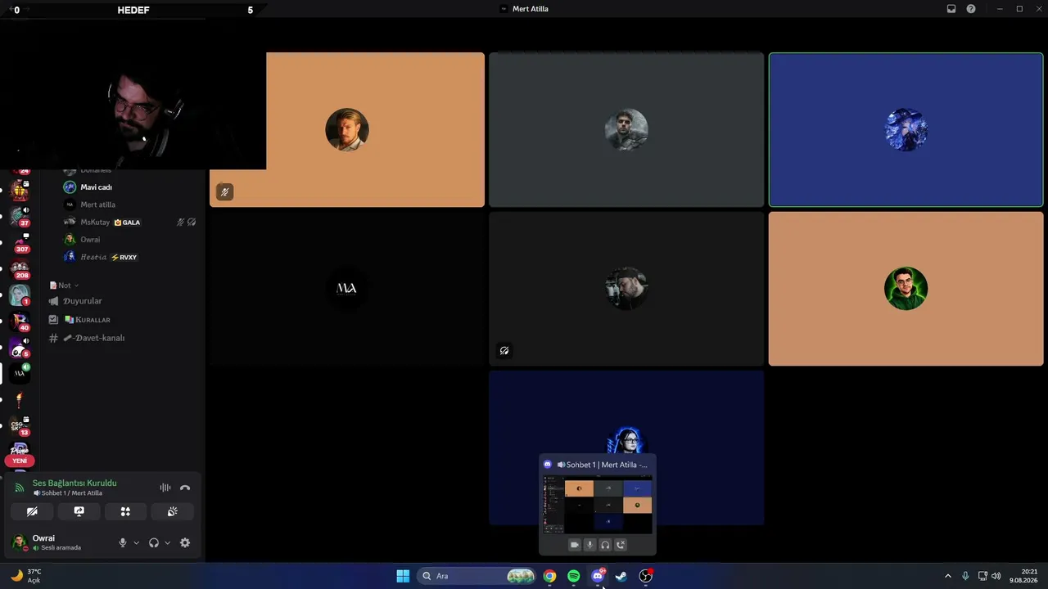This screenshot has height=589, width=1048.
Task: Select the MA server icon in sidebar
Action: pos(20,374)
